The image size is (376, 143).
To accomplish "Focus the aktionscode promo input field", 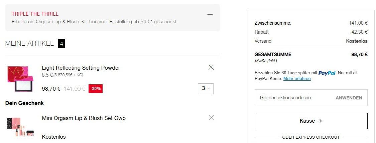I will point(292,98).
